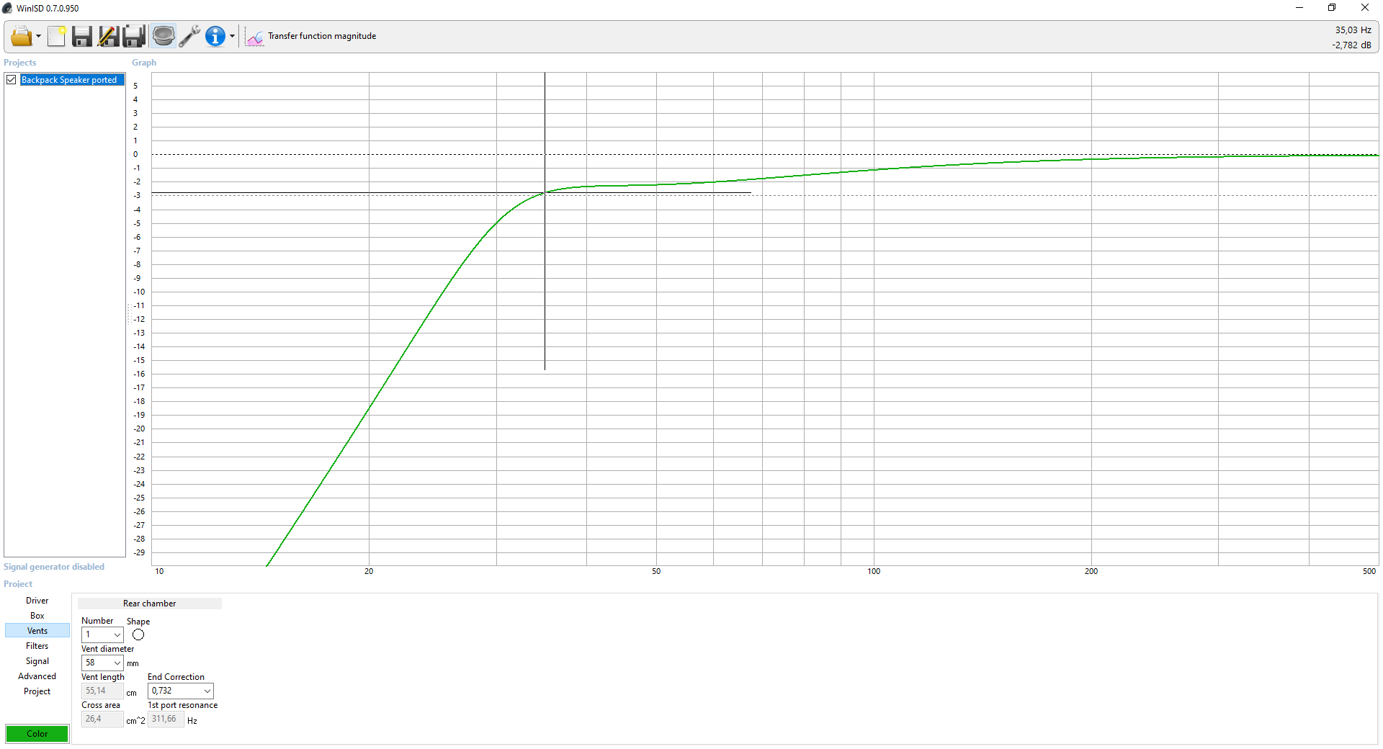1383x749 pixels.
Task: Click the -2,782 dB cursor readout
Action: click(1351, 45)
